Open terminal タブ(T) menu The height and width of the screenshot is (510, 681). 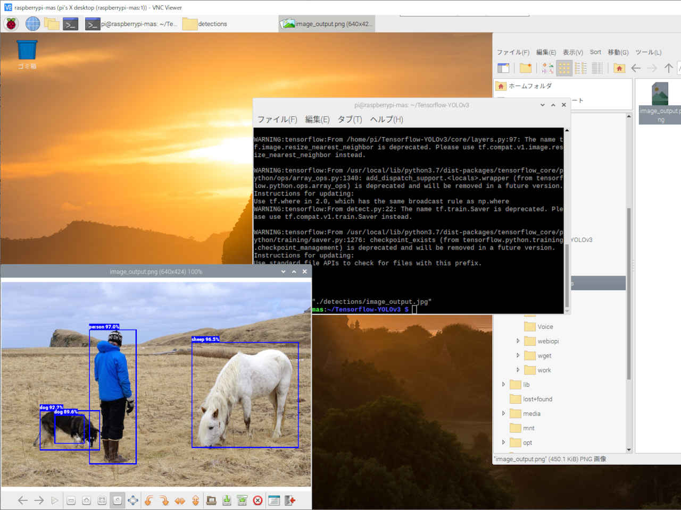click(x=350, y=120)
